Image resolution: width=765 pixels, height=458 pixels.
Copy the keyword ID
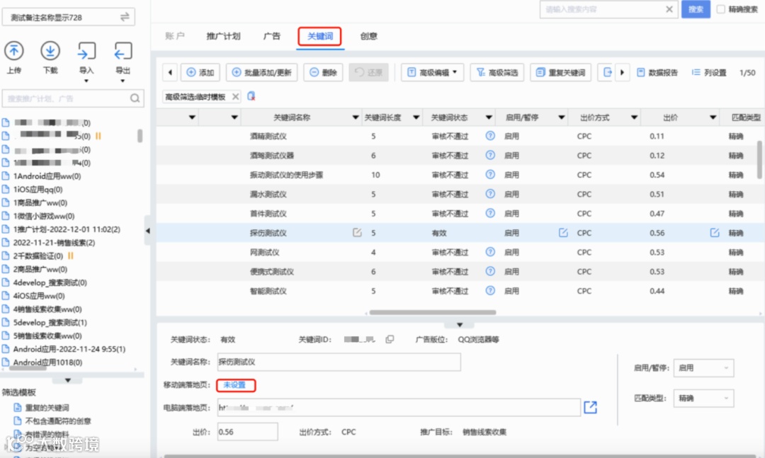tap(390, 339)
